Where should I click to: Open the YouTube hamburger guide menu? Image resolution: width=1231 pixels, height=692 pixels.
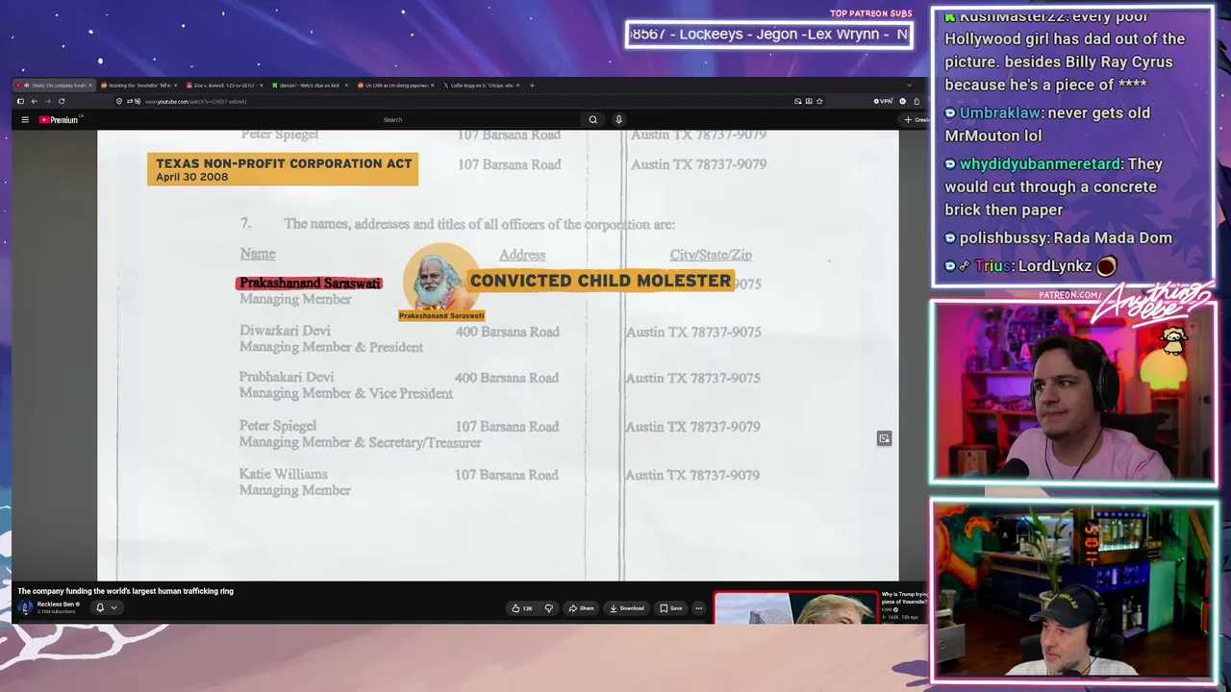pos(25,120)
